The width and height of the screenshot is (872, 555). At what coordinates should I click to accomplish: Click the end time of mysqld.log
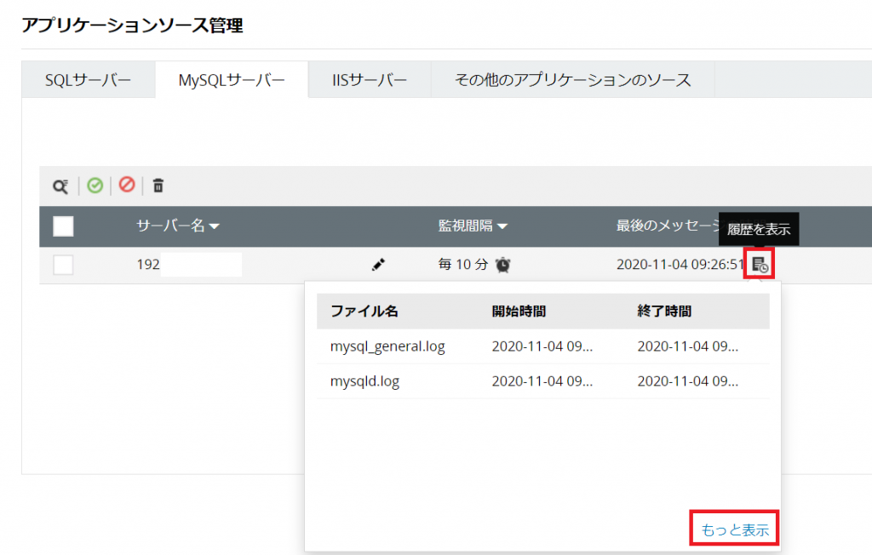(x=688, y=381)
